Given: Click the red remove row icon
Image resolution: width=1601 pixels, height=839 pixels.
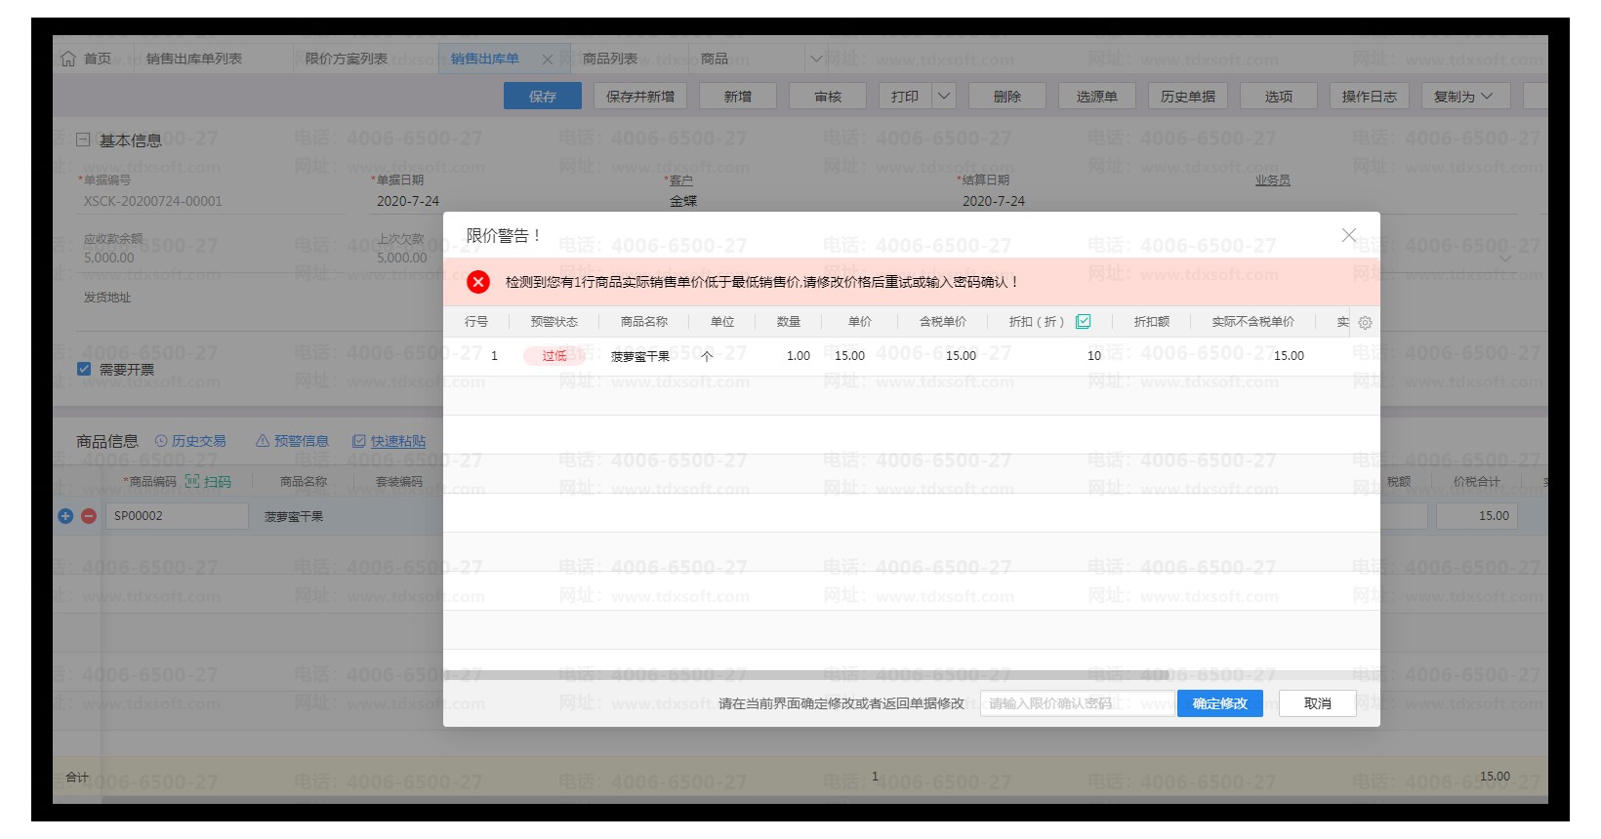Looking at the screenshot, I should click(x=89, y=516).
